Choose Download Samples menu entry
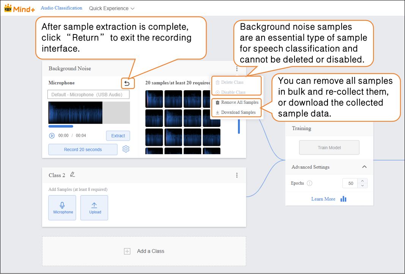The height and width of the screenshot is (274, 405). (236, 112)
